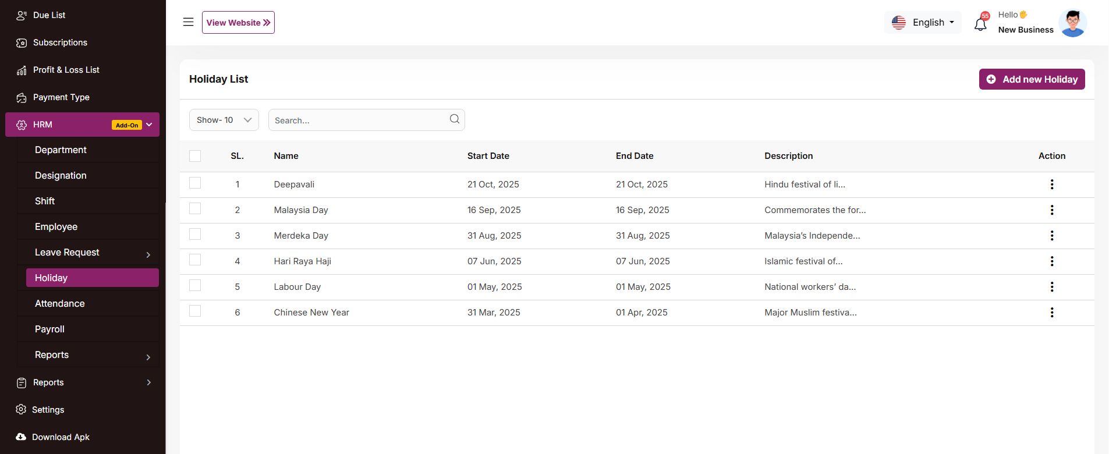Open three-dot menu for Labour Day

click(1051, 287)
